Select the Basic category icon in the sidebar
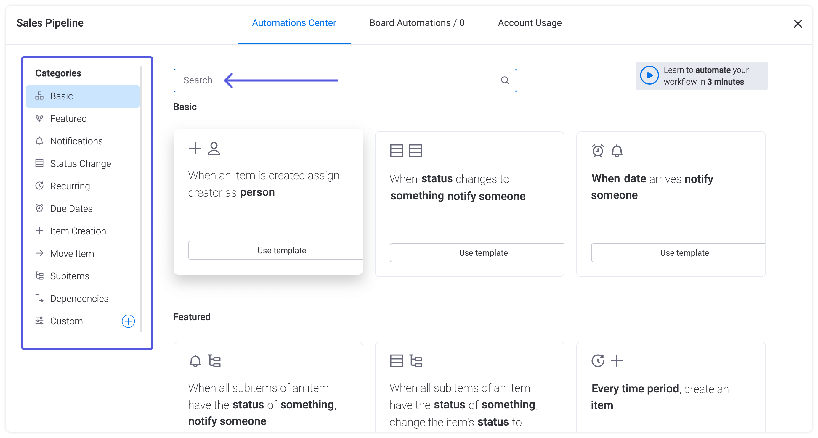Viewport: 818px width, 438px height. pos(39,96)
